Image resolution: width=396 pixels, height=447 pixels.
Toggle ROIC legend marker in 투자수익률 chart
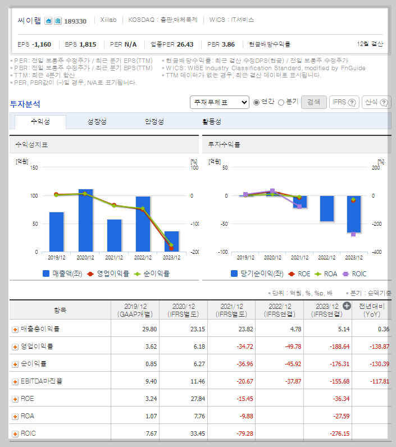[345, 274]
